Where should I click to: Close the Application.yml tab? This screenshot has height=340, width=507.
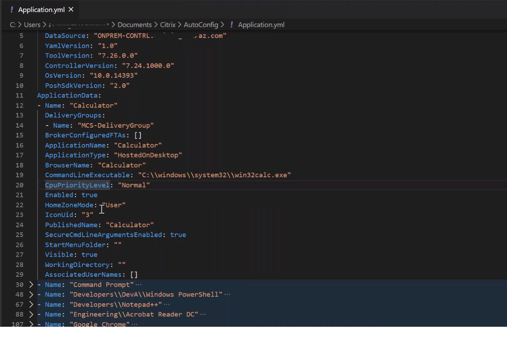[71, 9]
